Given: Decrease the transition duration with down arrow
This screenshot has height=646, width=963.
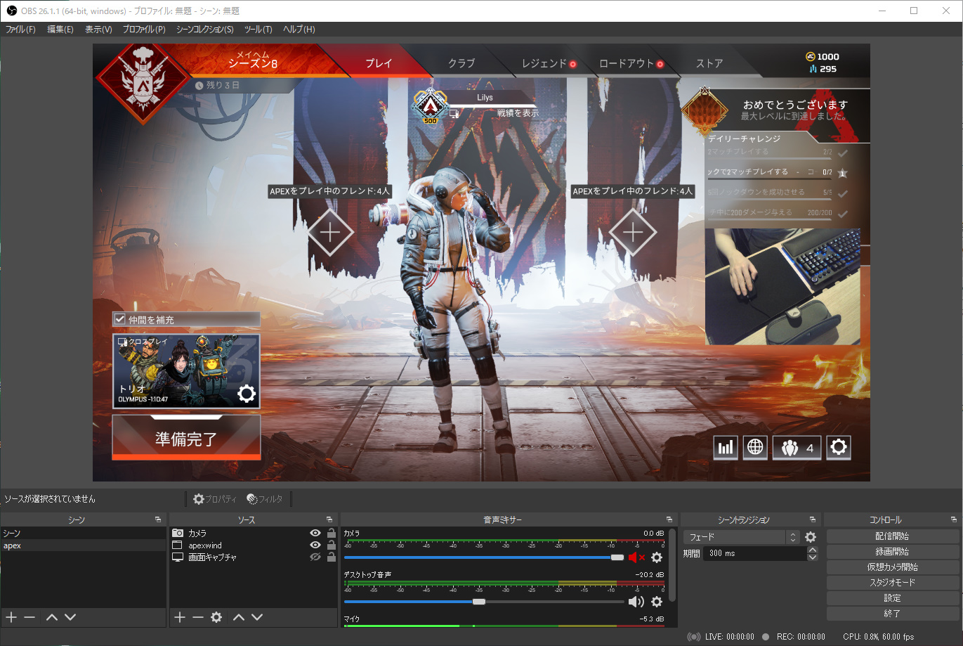Looking at the screenshot, I should pyautogui.click(x=813, y=557).
